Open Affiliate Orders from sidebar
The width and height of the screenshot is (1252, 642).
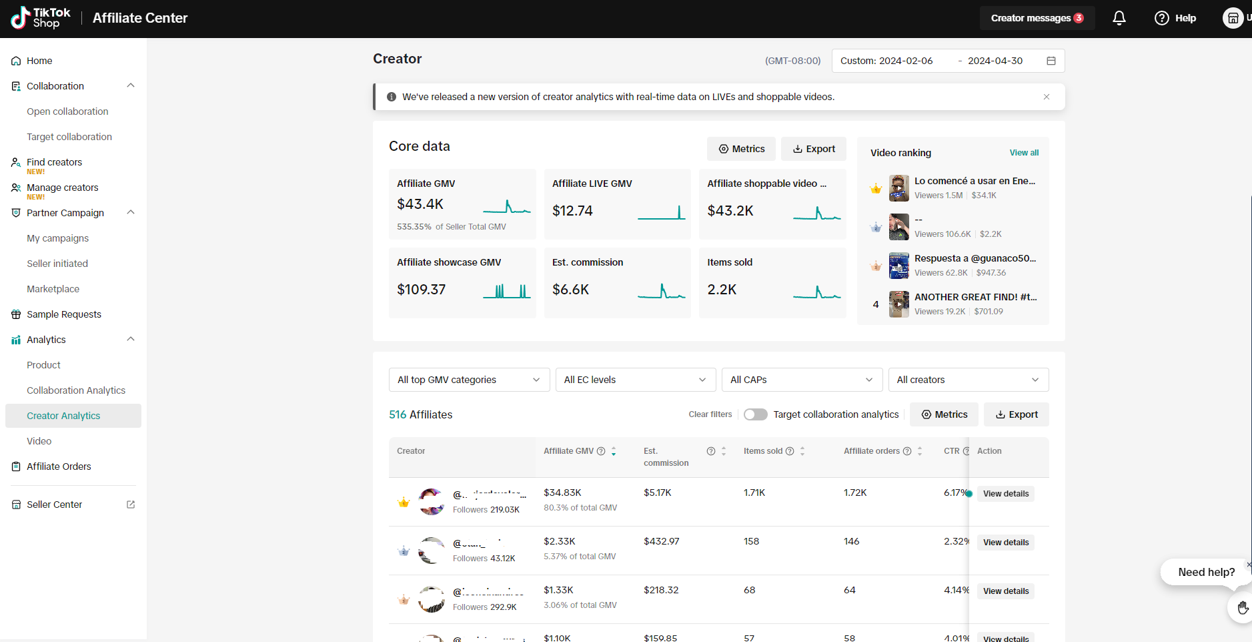point(59,466)
